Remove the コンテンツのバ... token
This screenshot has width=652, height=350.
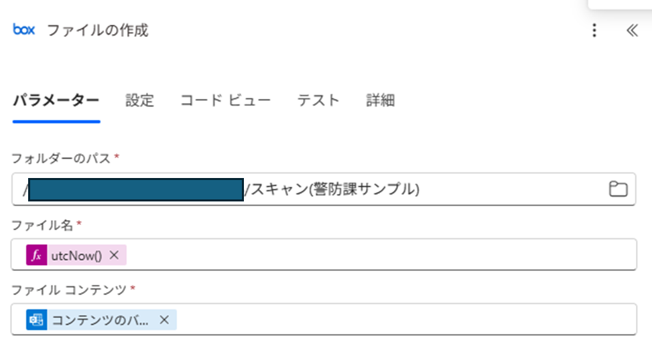[x=164, y=320]
